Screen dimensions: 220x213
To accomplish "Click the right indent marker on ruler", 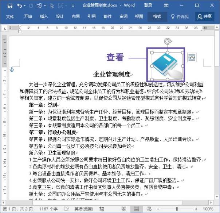I will click(x=203, y=30).
